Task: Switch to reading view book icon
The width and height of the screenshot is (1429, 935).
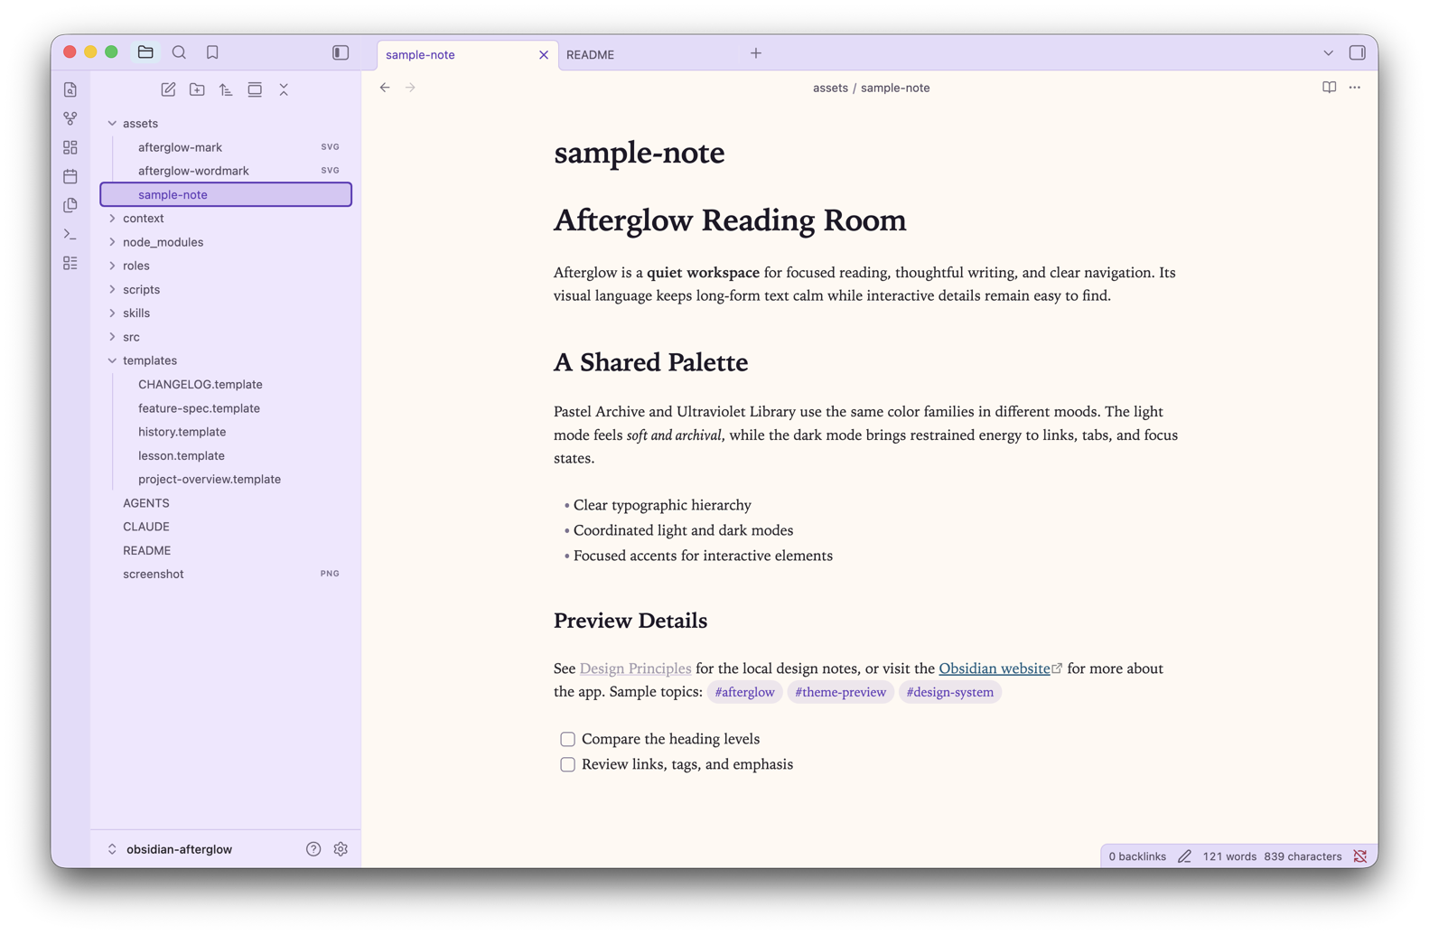Action: (1329, 88)
